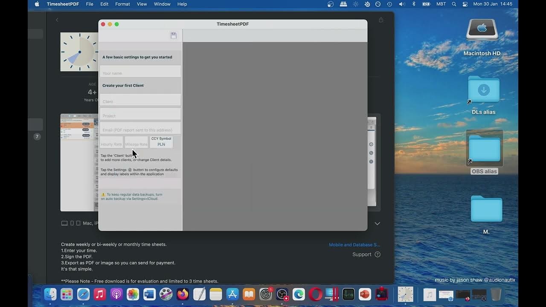Open Books from the Dock
This screenshot has height=307, width=546.
249,294
